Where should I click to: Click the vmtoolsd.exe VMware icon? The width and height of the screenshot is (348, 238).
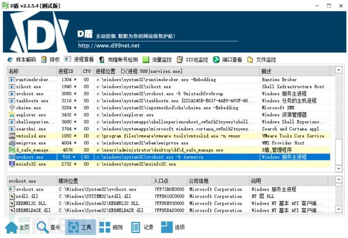point(12,136)
